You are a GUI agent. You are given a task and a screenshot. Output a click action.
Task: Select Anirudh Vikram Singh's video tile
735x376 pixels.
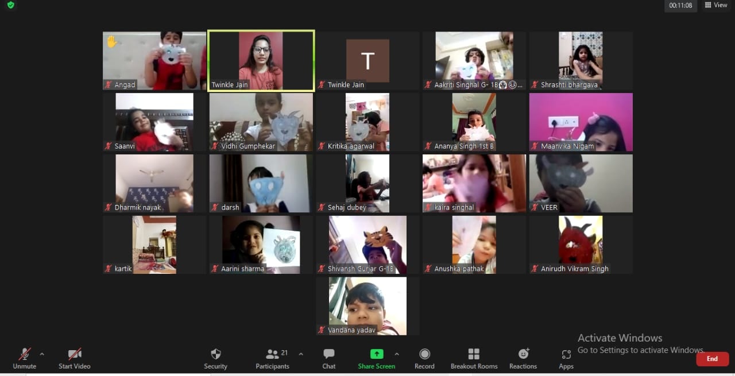point(581,245)
